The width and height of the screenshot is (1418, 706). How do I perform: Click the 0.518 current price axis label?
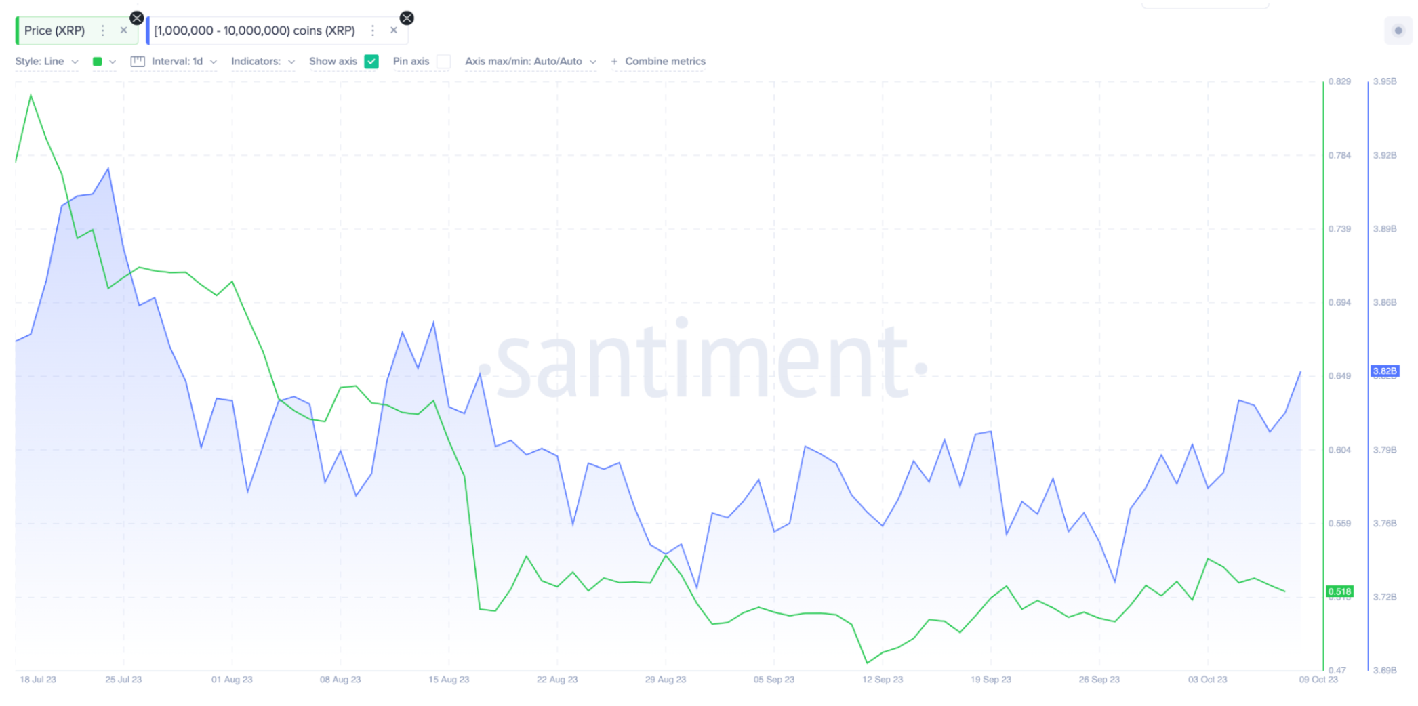point(1339,591)
